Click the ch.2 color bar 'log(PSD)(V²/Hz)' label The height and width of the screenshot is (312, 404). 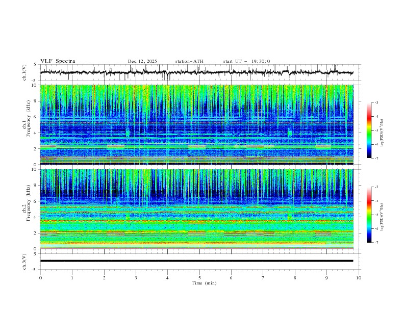(382, 217)
